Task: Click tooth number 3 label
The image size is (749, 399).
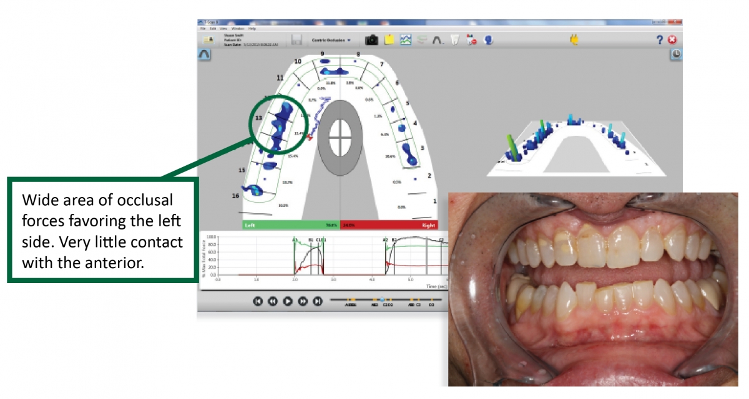Action: [x=422, y=148]
